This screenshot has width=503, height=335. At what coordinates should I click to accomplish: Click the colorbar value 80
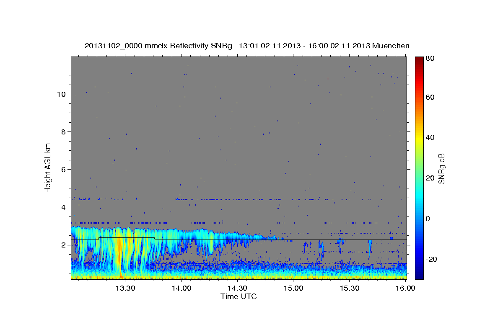coord(430,59)
